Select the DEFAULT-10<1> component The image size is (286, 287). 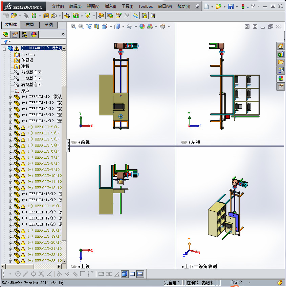click(48, 176)
